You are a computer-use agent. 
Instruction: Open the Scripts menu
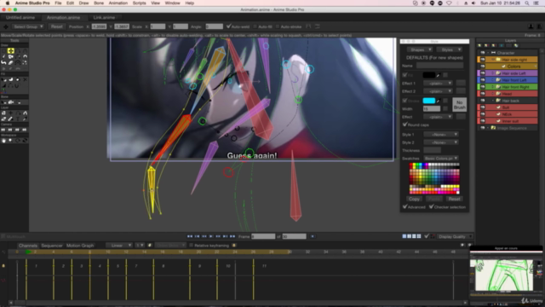139,3
